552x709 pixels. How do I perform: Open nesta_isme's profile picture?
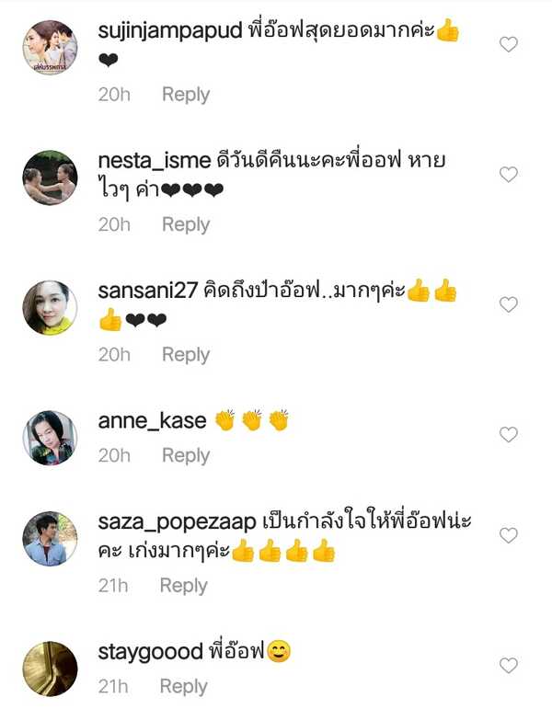click(50, 177)
